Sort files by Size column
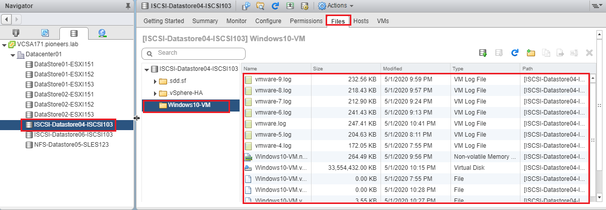Viewport: 606px width, 210px height. coord(345,68)
